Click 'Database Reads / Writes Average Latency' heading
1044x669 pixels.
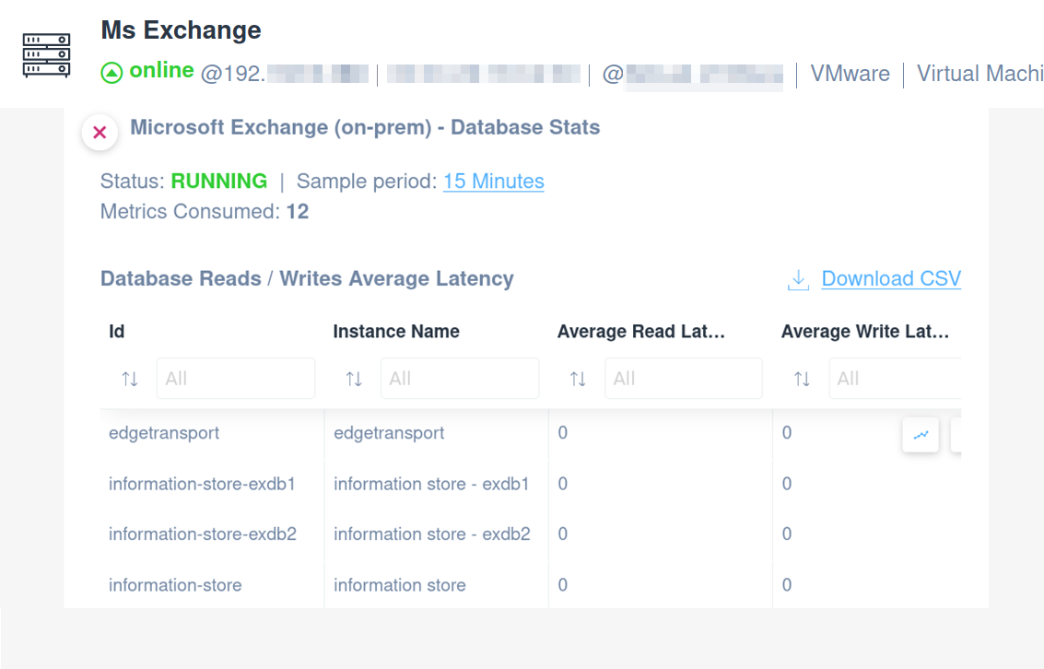pos(307,278)
